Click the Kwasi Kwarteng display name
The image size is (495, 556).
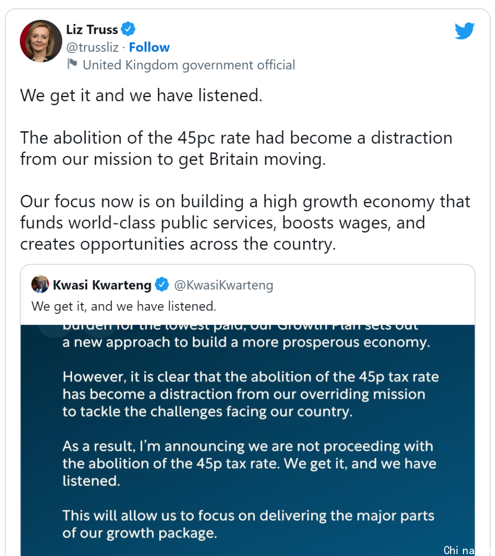[102, 285]
